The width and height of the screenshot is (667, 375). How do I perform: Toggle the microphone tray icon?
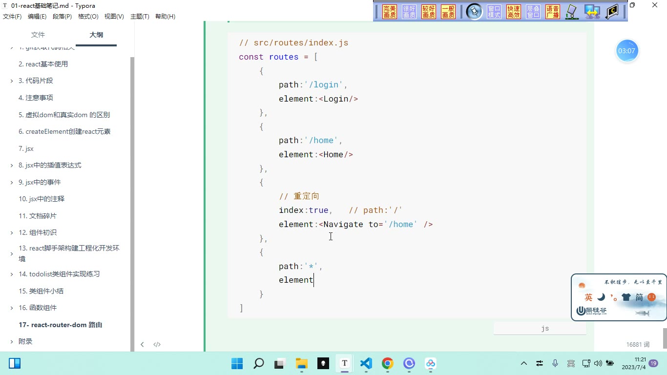coord(555,363)
